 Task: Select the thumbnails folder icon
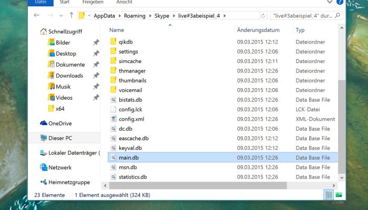[x=114, y=80]
